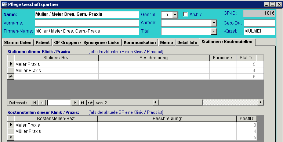Select Meier Praxis in Kostenstellen table
Image resolution: width=283 pixels, height=142 pixels.
[56, 125]
